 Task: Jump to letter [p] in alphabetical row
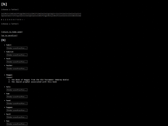pyautogui.click(x=49, y=14)
